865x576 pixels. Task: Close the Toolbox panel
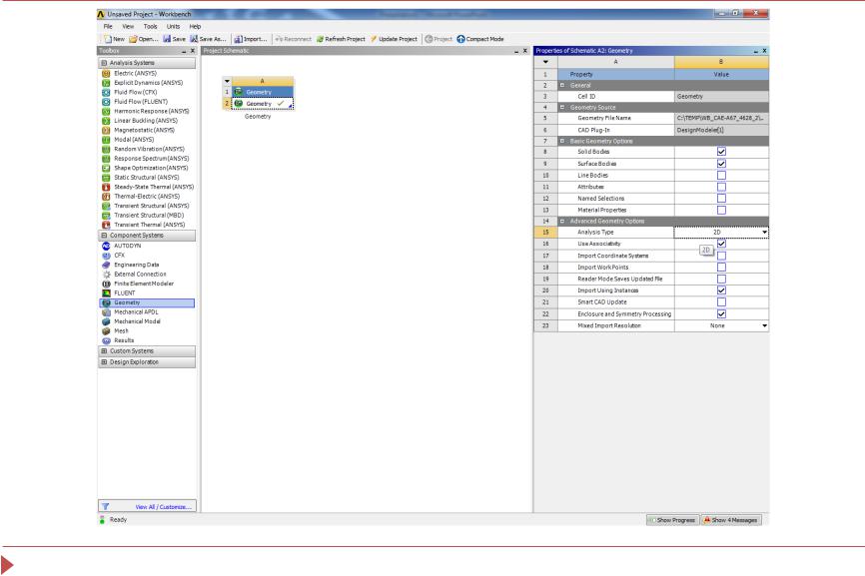[x=193, y=51]
